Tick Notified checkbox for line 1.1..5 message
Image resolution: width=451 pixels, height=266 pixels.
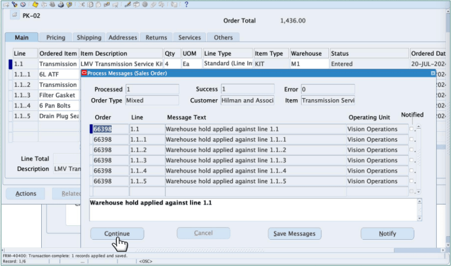[x=411, y=181]
